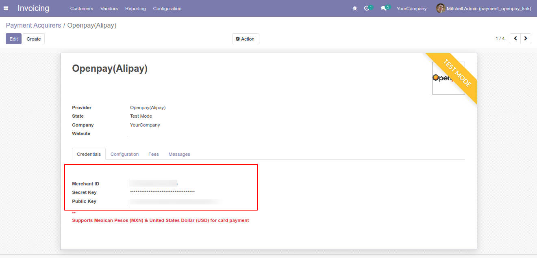Click the State value Test Mode

(x=141, y=116)
